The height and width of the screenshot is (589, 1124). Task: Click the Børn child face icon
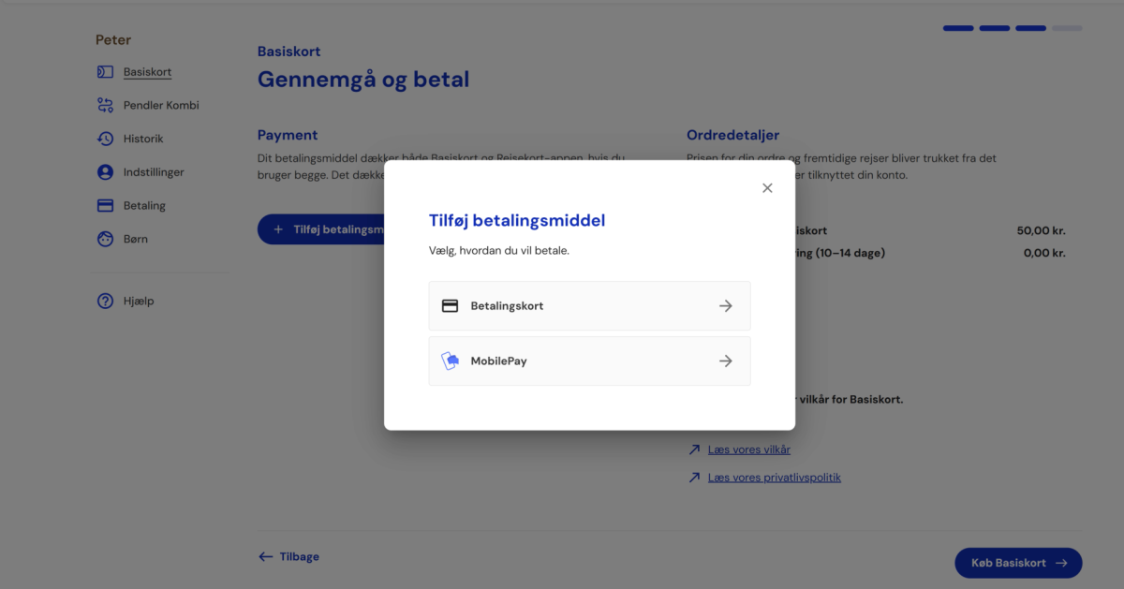(x=105, y=239)
